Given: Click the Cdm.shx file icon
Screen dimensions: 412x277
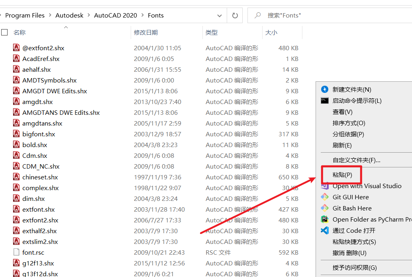Looking at the screenshot, I should (x=16, y=155).
